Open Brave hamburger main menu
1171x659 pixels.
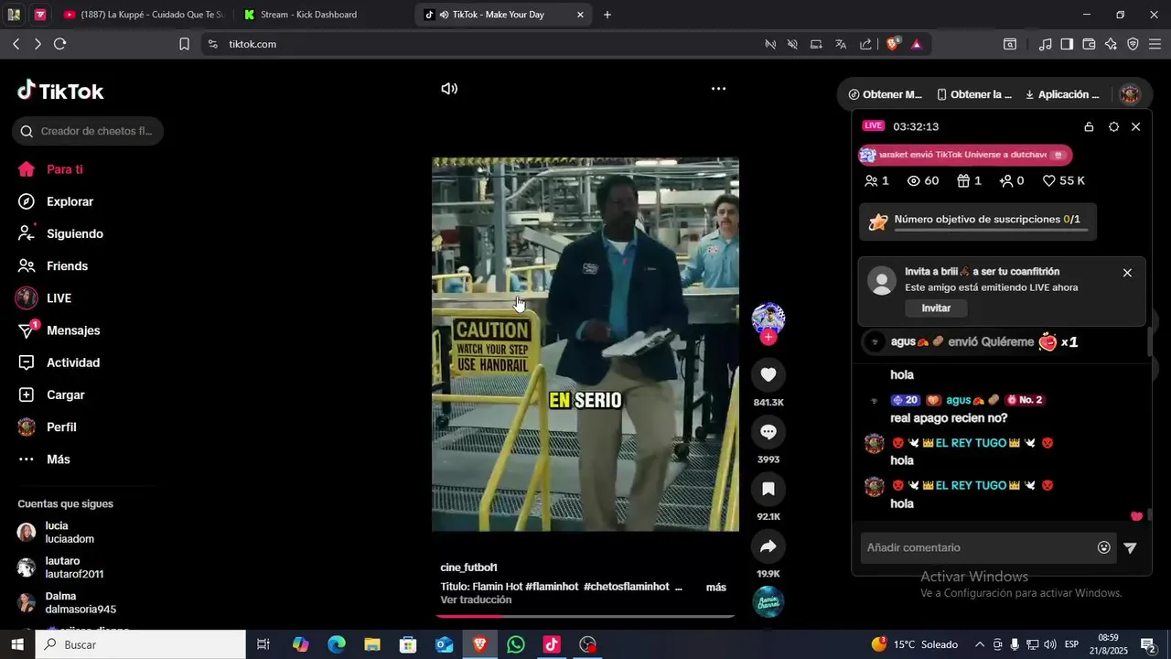[1155, 44]
